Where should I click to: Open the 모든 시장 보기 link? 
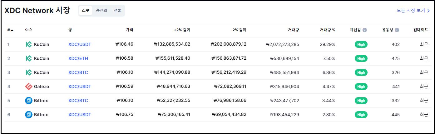413,10
